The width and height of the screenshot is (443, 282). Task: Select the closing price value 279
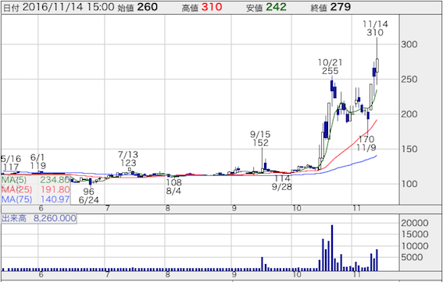tap(341, 7)
